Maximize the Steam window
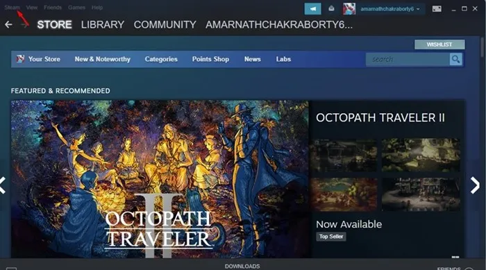 click(464, 9)
